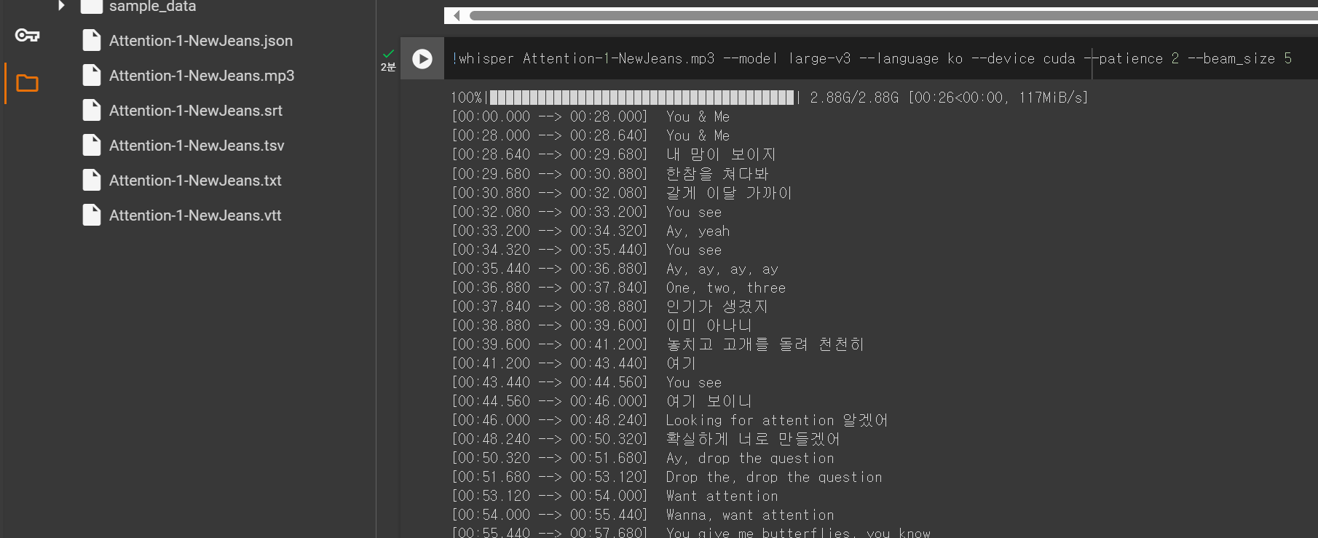The height and width of the screenshot is (538, 1318).
Task: Click output line '내 맘이 보이지'
Action: pyautogui.click(x=721, y=154)
